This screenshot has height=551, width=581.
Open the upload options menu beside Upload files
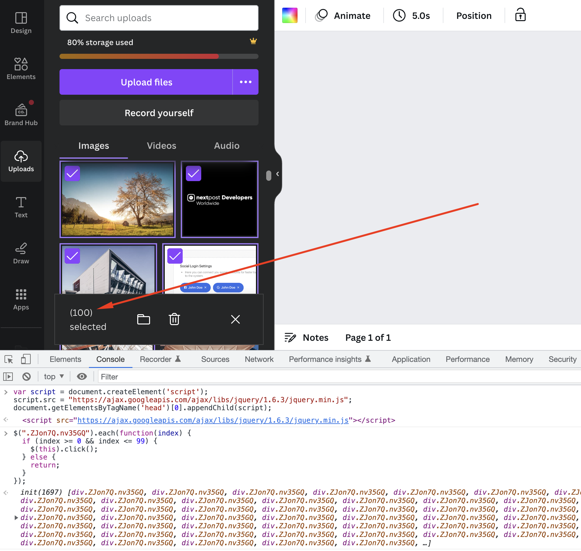pyautogui.click(x=245, y=82)
